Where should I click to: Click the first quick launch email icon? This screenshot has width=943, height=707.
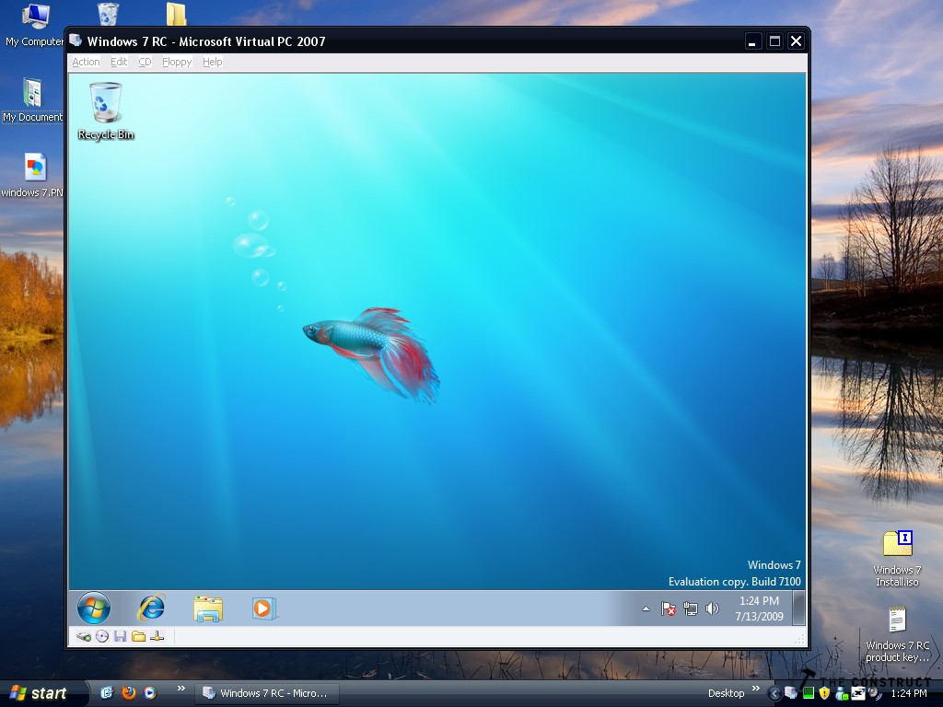107,692
